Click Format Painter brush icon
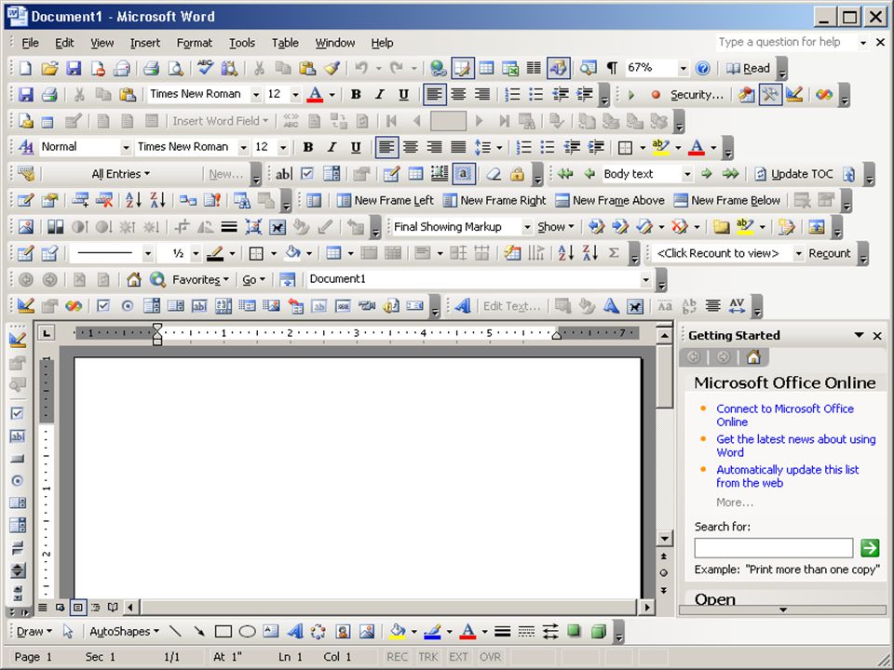The image size is (894, 670). (x=332, y=68)
